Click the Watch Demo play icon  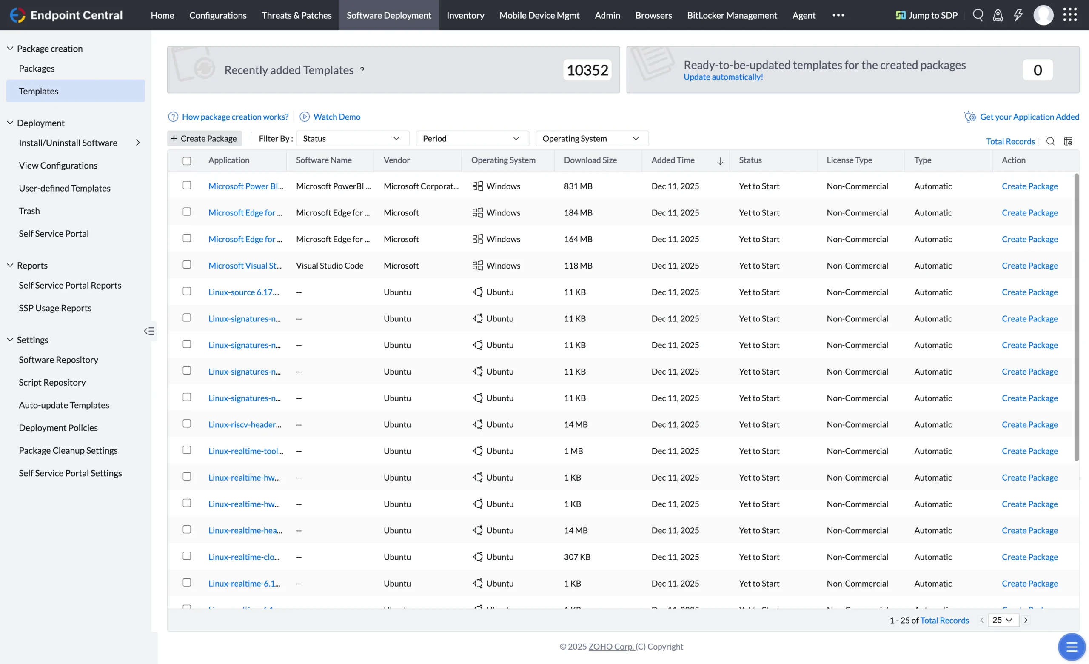pyautogui.click(x=305, y=117)
